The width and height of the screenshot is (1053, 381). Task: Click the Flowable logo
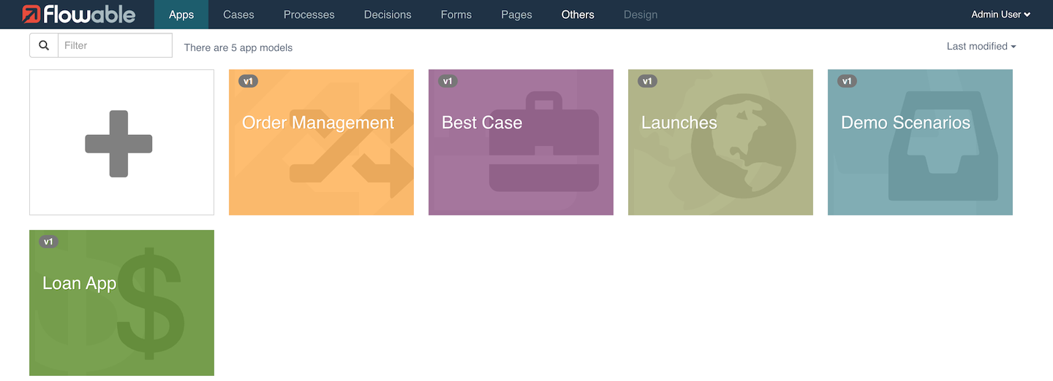78,14
